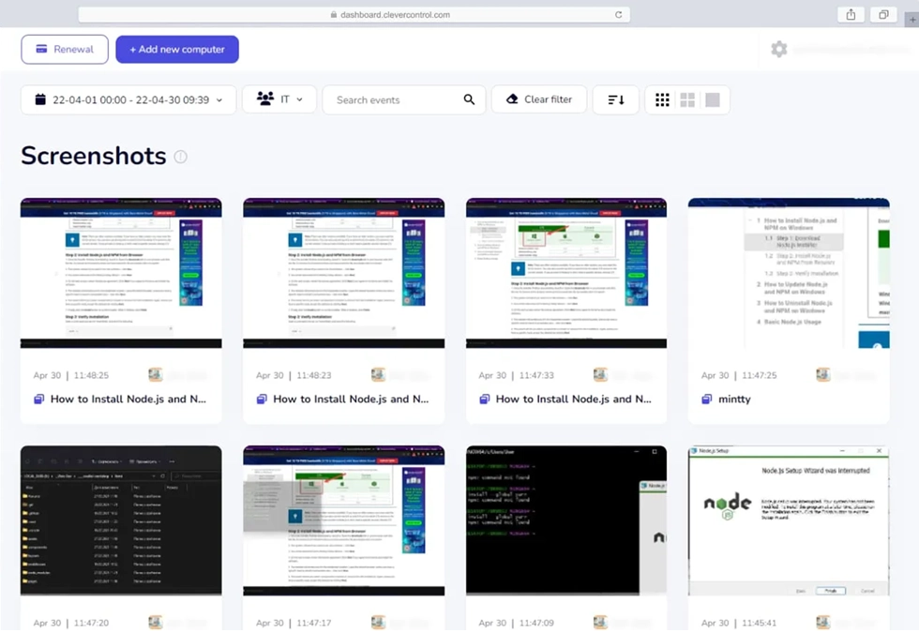This screenshot has height=633, width=919.
Task: Click the timestamp Apr 30 11:48:25
Action: coord(71,375)
